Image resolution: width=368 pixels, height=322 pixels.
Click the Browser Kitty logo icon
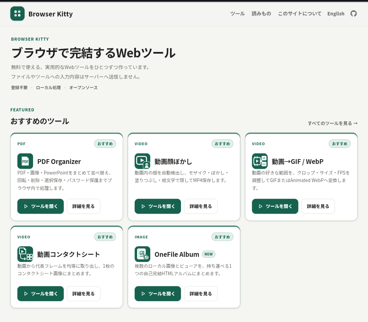(17, 14)
